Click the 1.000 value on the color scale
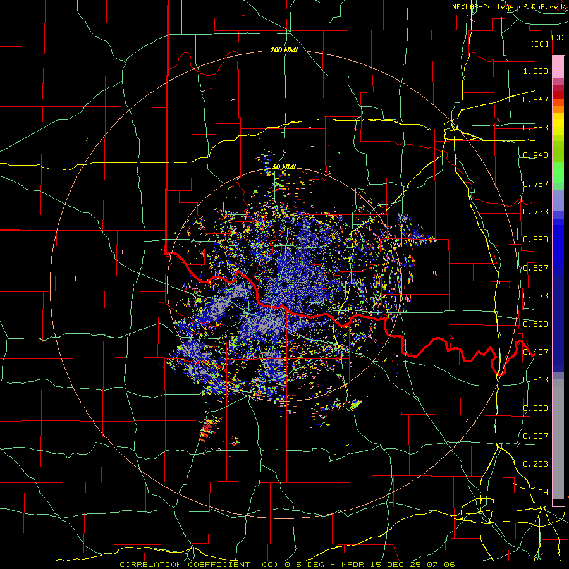Image resolution: width=569 pixels, height=569 pixels. pyautogui.click(x=535, y=71)
